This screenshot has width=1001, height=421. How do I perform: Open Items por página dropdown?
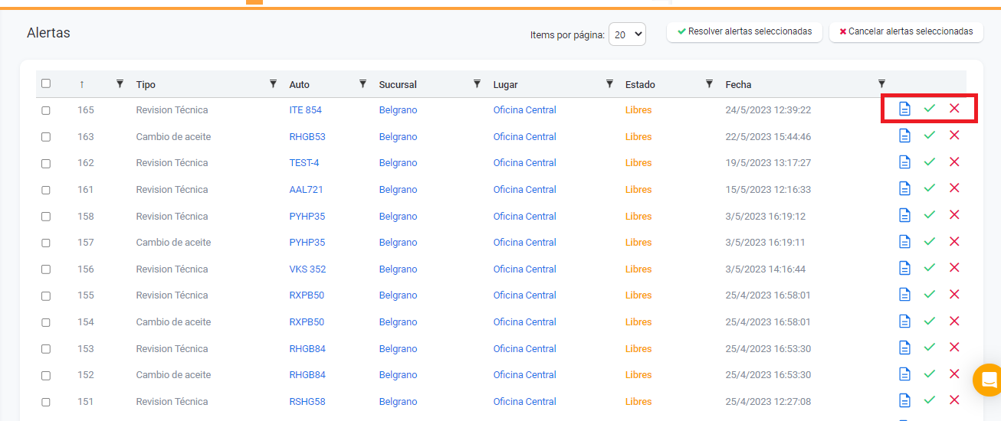pyautogui.click(x=627, y=34)
